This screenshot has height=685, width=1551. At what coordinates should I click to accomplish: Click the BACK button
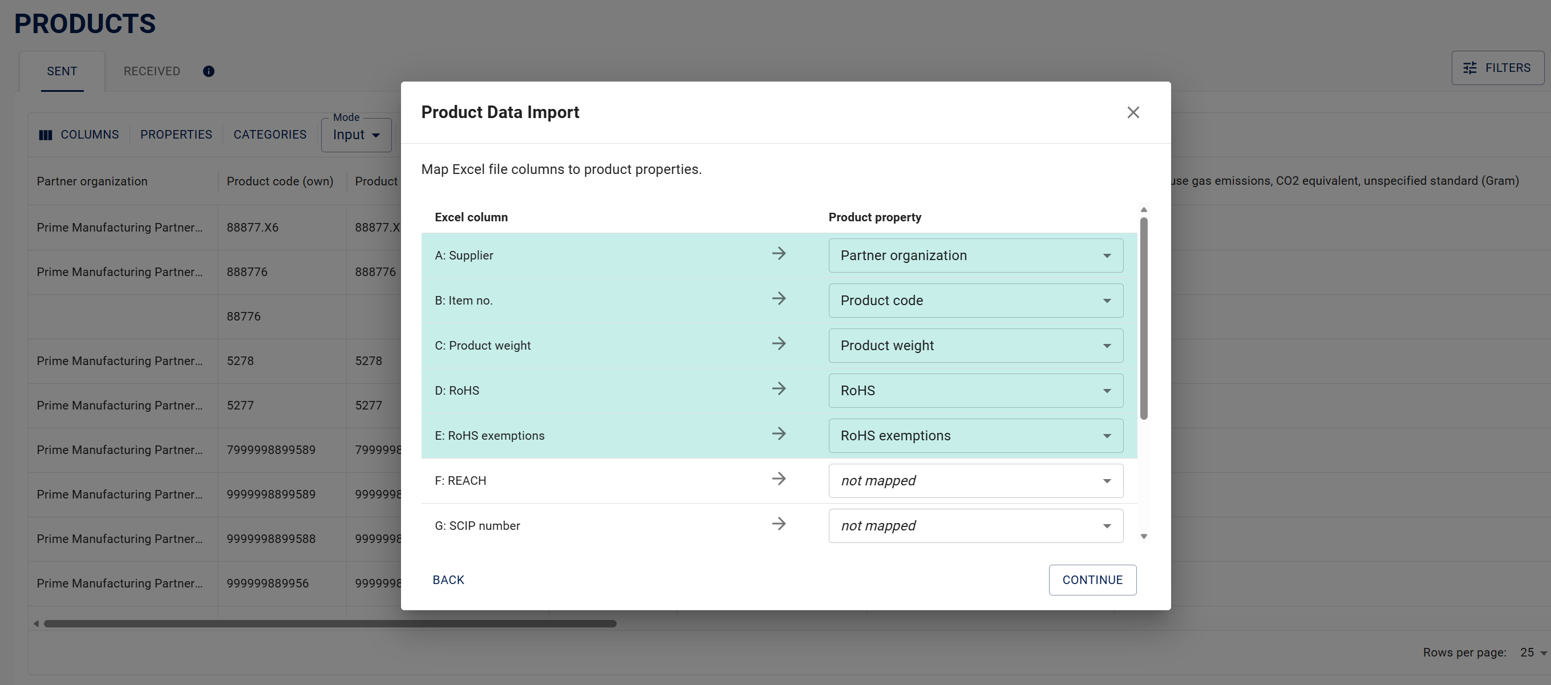click(x=448, y=579)
